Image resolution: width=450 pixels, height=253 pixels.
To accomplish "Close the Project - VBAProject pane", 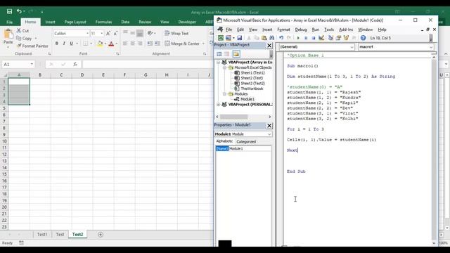I will point(269,45).
